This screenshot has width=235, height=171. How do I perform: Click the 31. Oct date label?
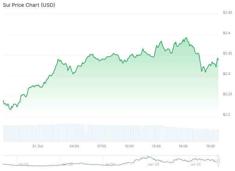click(x=37, y=146)
